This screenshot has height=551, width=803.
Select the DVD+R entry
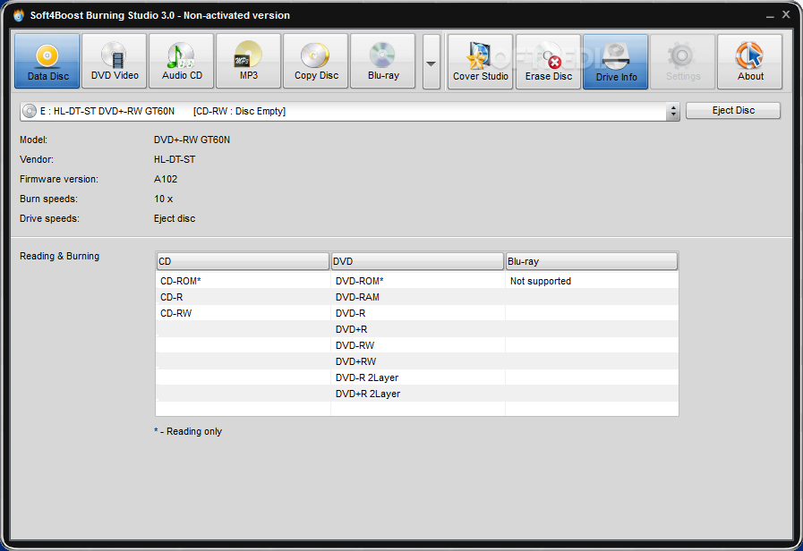pyautogui.click(x=351, y=329)
